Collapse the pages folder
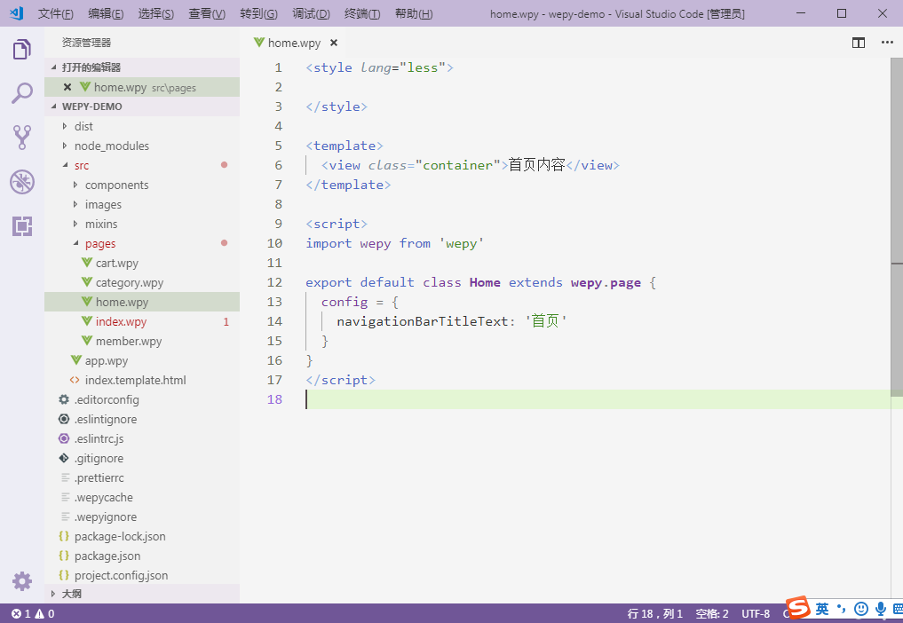 click(142, 243)
